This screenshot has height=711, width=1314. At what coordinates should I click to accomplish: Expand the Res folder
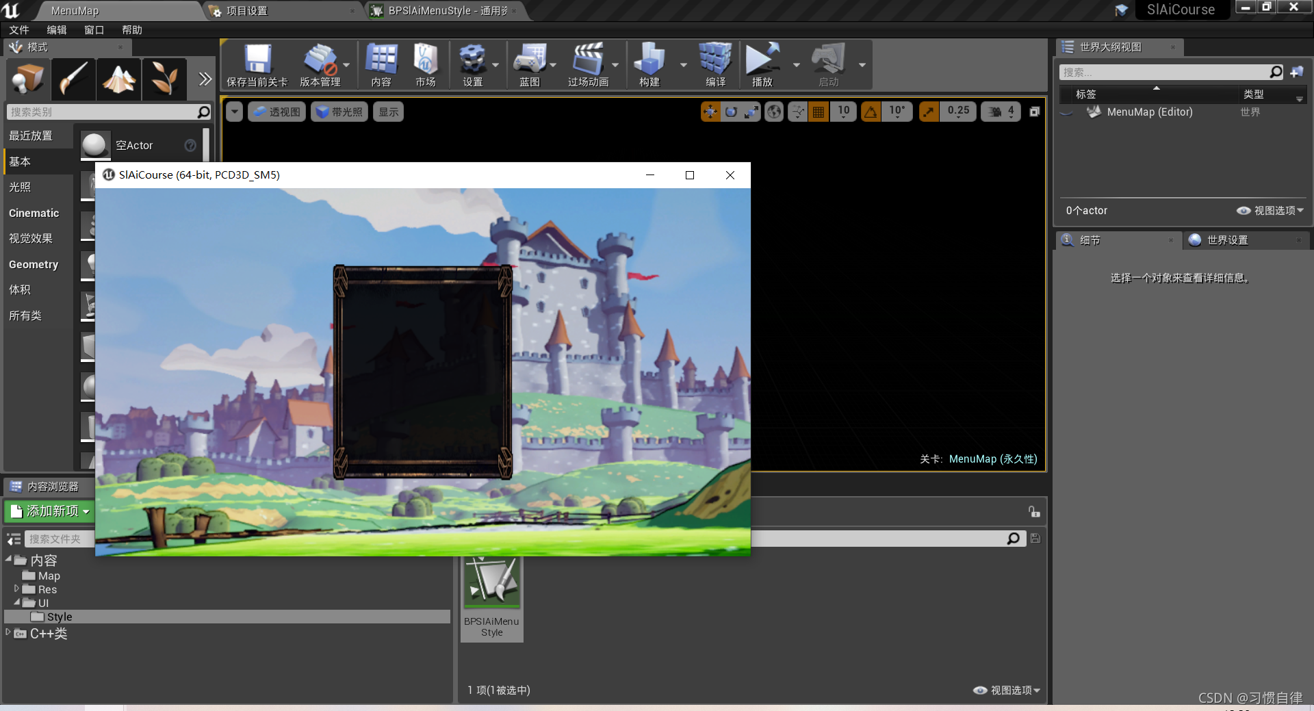pos(17,589)
